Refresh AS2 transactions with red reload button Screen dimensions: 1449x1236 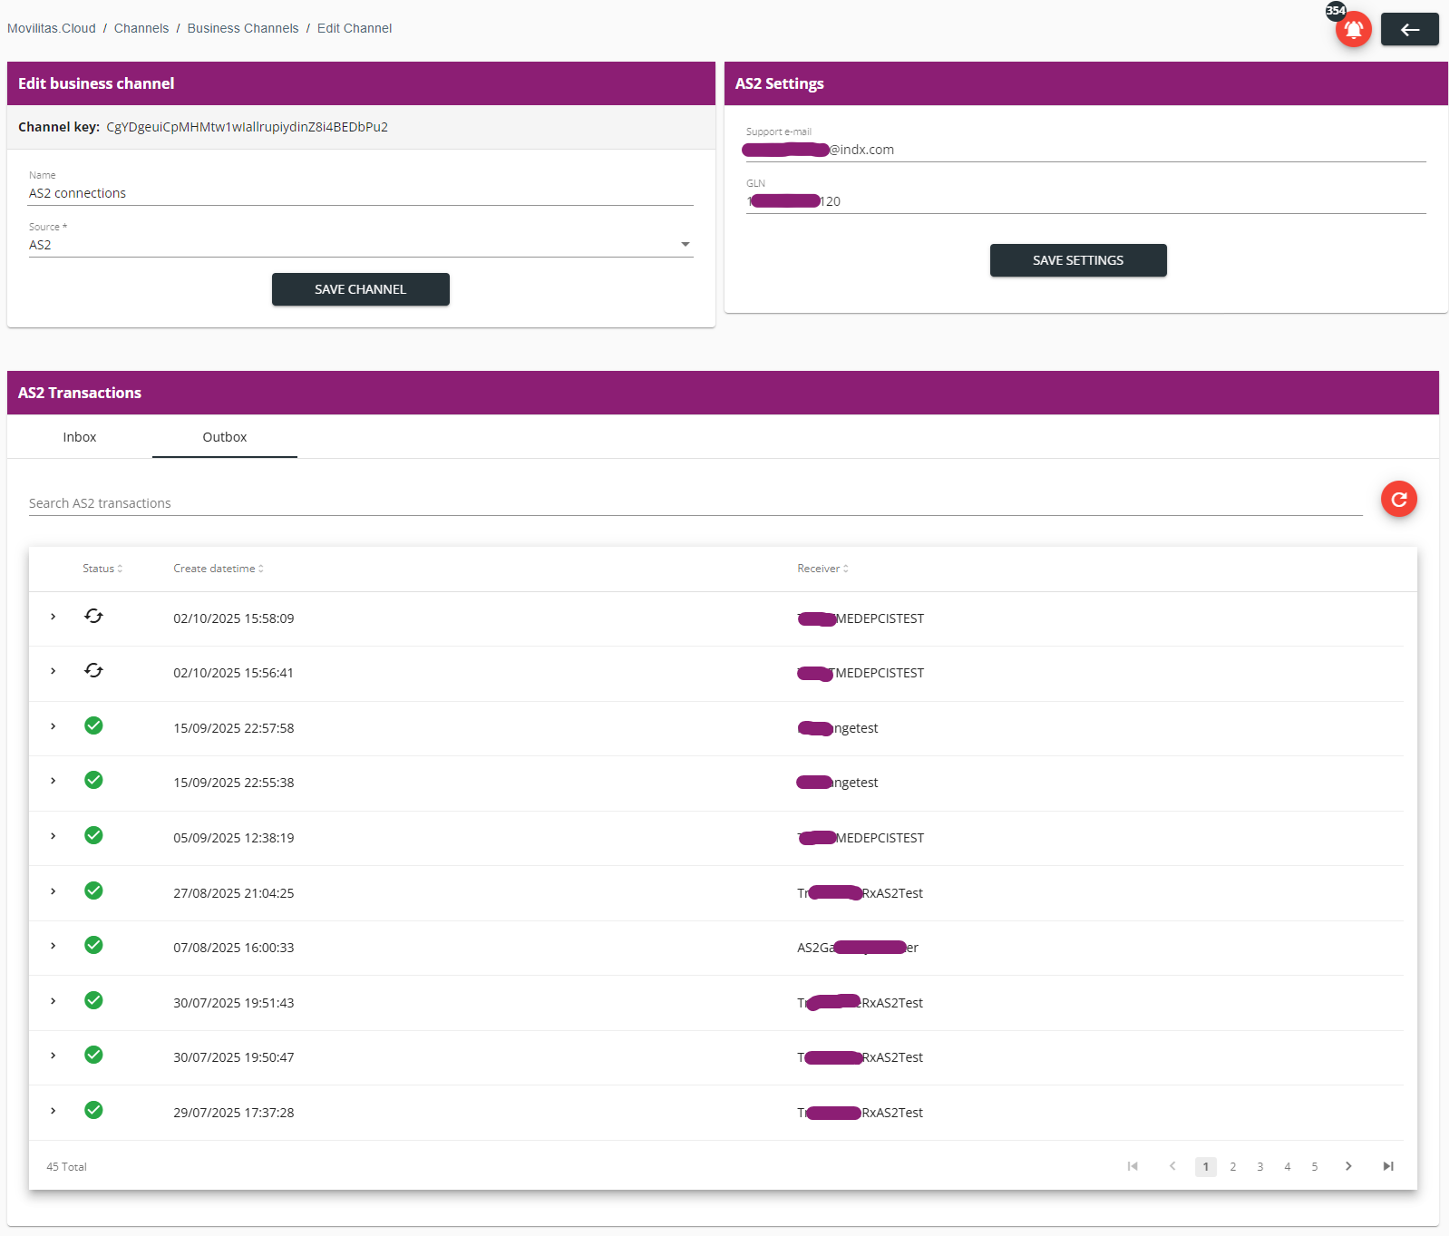[x=1398, y=499]
